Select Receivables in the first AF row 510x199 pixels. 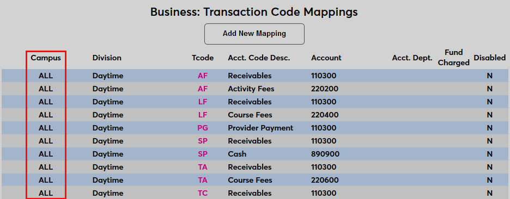(250, 76)
